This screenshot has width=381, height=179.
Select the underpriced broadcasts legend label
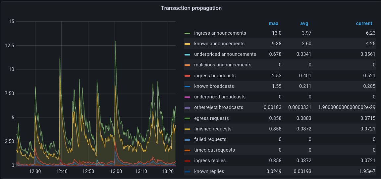point(220,97)
